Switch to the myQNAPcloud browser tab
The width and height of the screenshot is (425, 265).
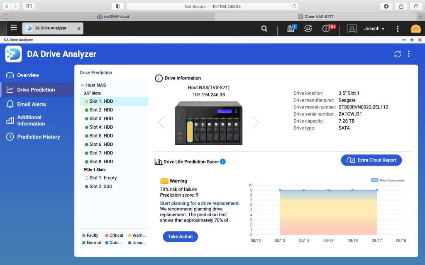[113, 17]
